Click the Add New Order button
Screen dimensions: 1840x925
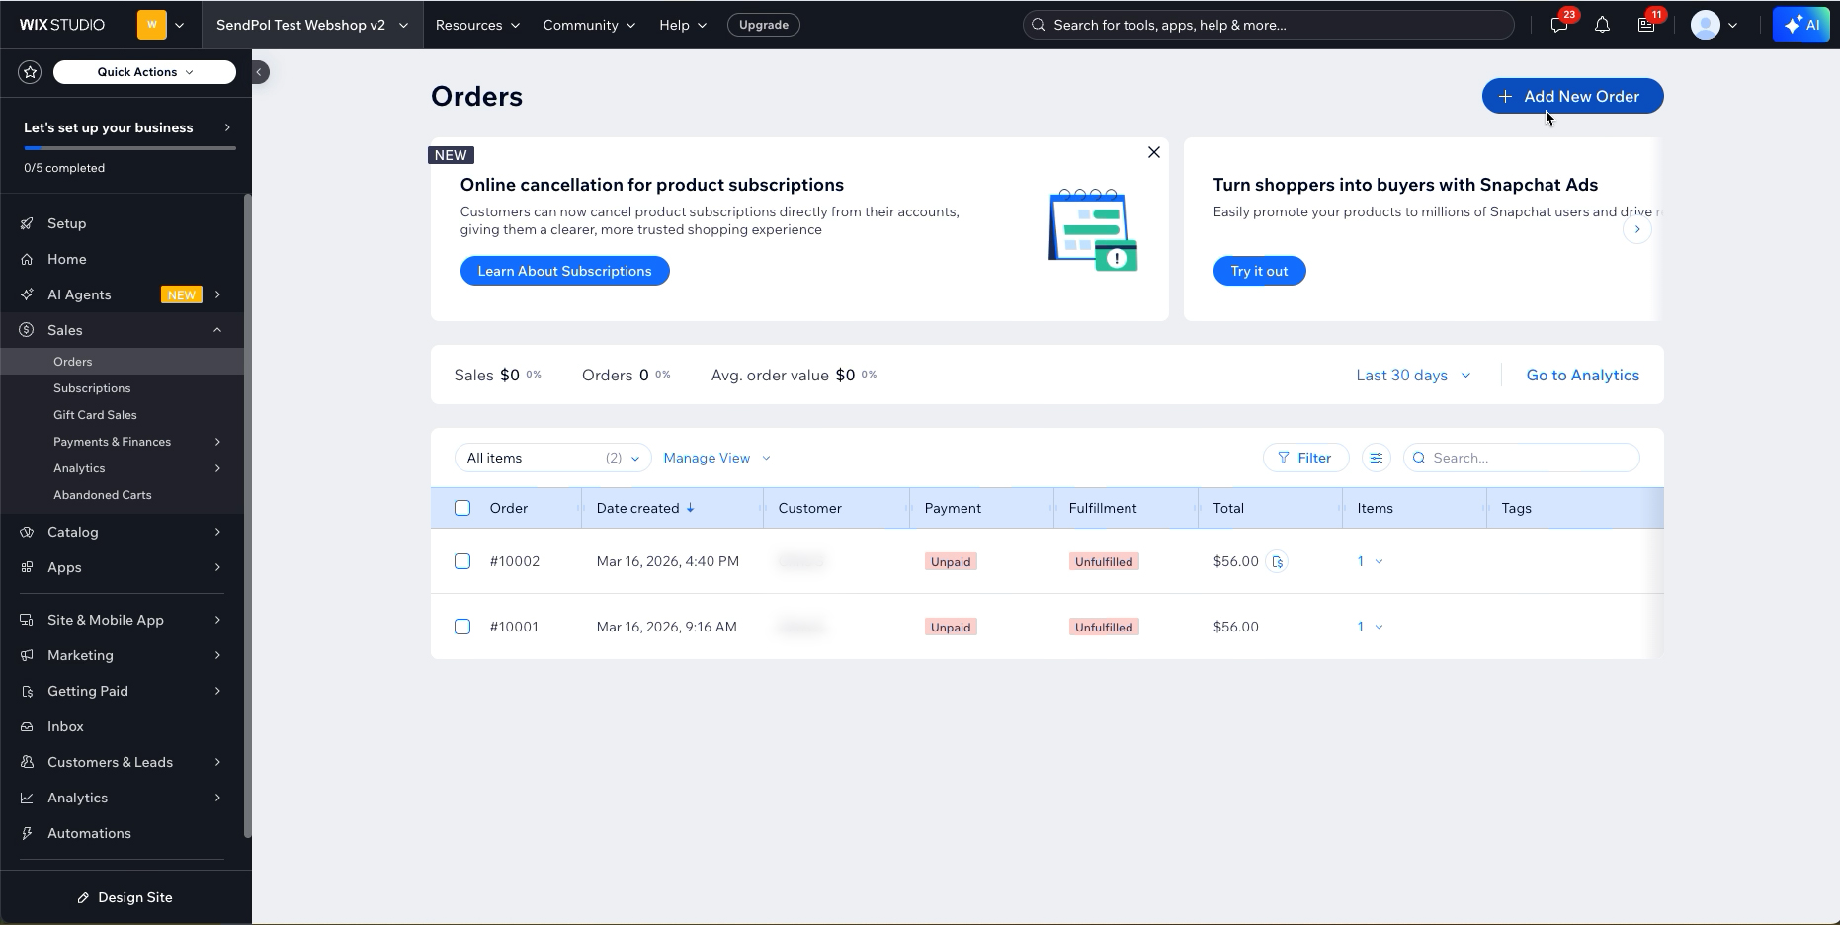(1572, 96)
